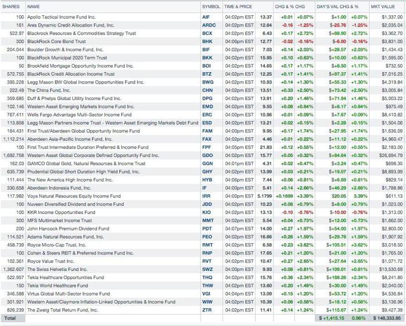The image size is (406, 326).
Task: Click Royce Micro-Cap Trust, Inc. name
Action: 56,245
